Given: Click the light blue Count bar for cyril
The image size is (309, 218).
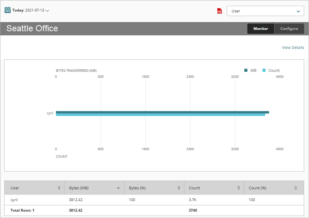Looking at the screenshot, I should click(160, 115).
